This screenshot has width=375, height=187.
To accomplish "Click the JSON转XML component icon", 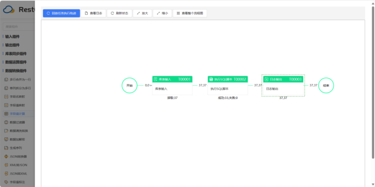I will [x=7, y=173].
